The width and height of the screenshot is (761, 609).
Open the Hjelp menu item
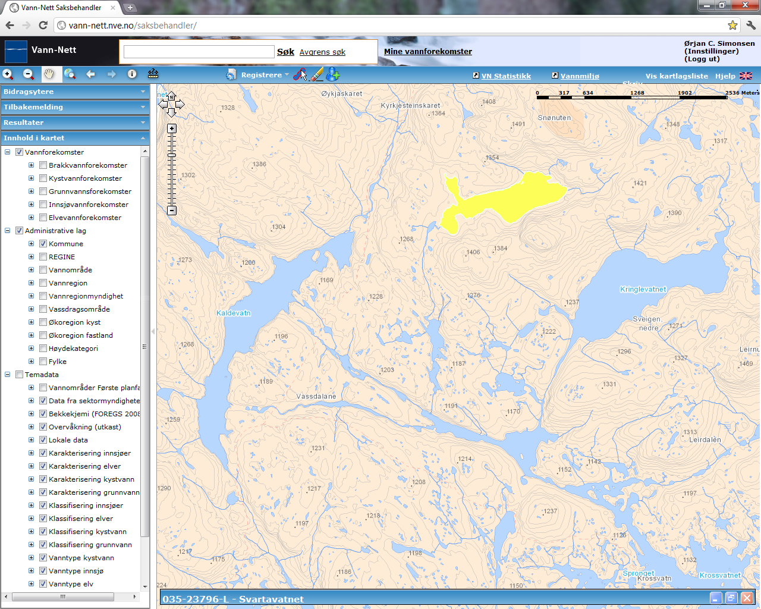[x=725, y=76]
